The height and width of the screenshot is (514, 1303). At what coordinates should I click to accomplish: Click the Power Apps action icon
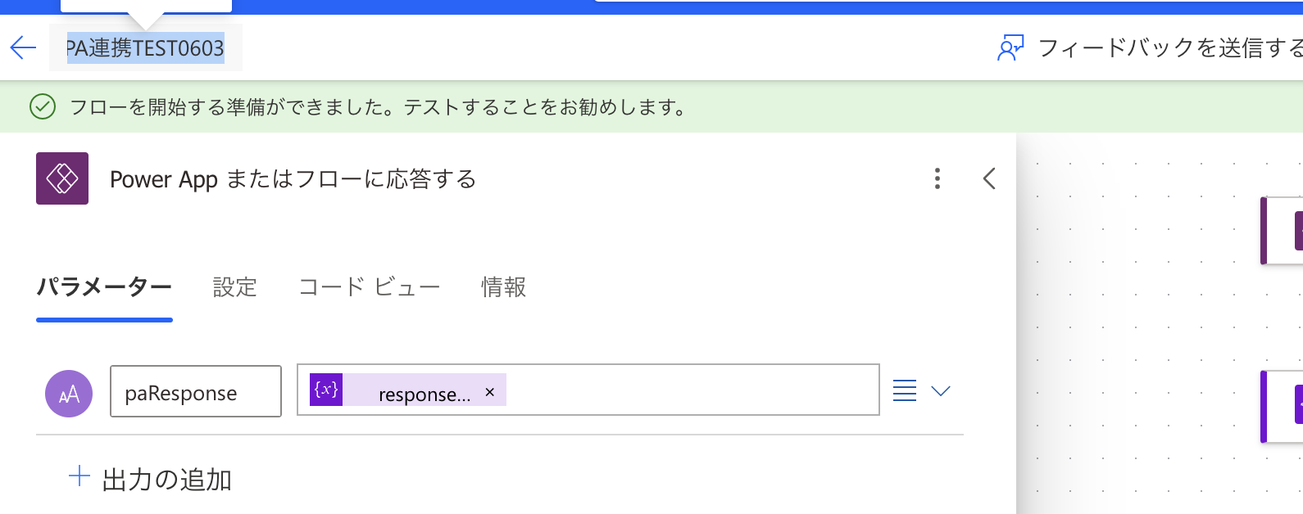click(x=61, y=178)
